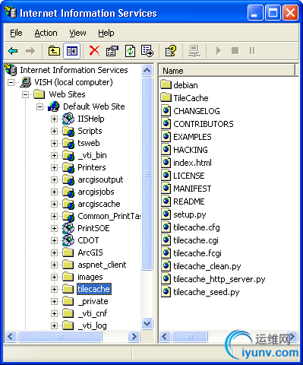Select the _vti_bin virtual directory icon
The width and height of the screenshot is (303, 365).
tap(68, 155)
